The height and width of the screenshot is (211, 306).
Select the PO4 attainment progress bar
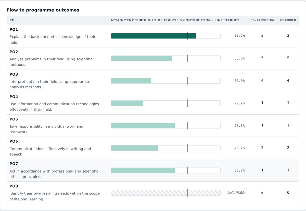click(165, 103)
